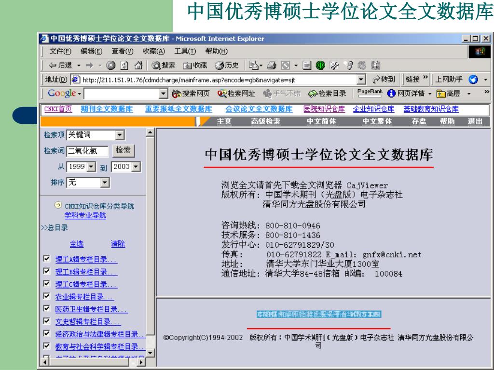The width and height of the screenshot is (494, 370).
Task: Open the 上网助手 dropdown arrow
Action: [x=485, y=79]
